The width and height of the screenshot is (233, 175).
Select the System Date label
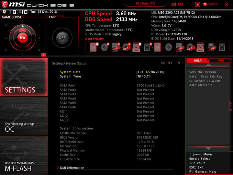click(70, 72)
